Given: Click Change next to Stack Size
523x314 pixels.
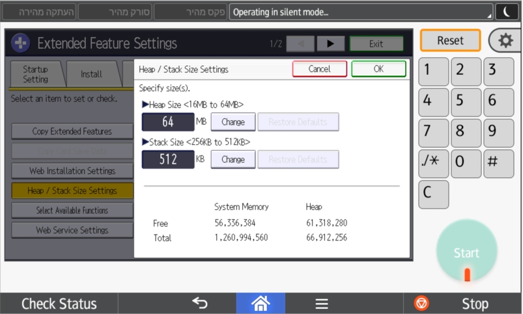Looking at the screenshot, I should point(233,159).
